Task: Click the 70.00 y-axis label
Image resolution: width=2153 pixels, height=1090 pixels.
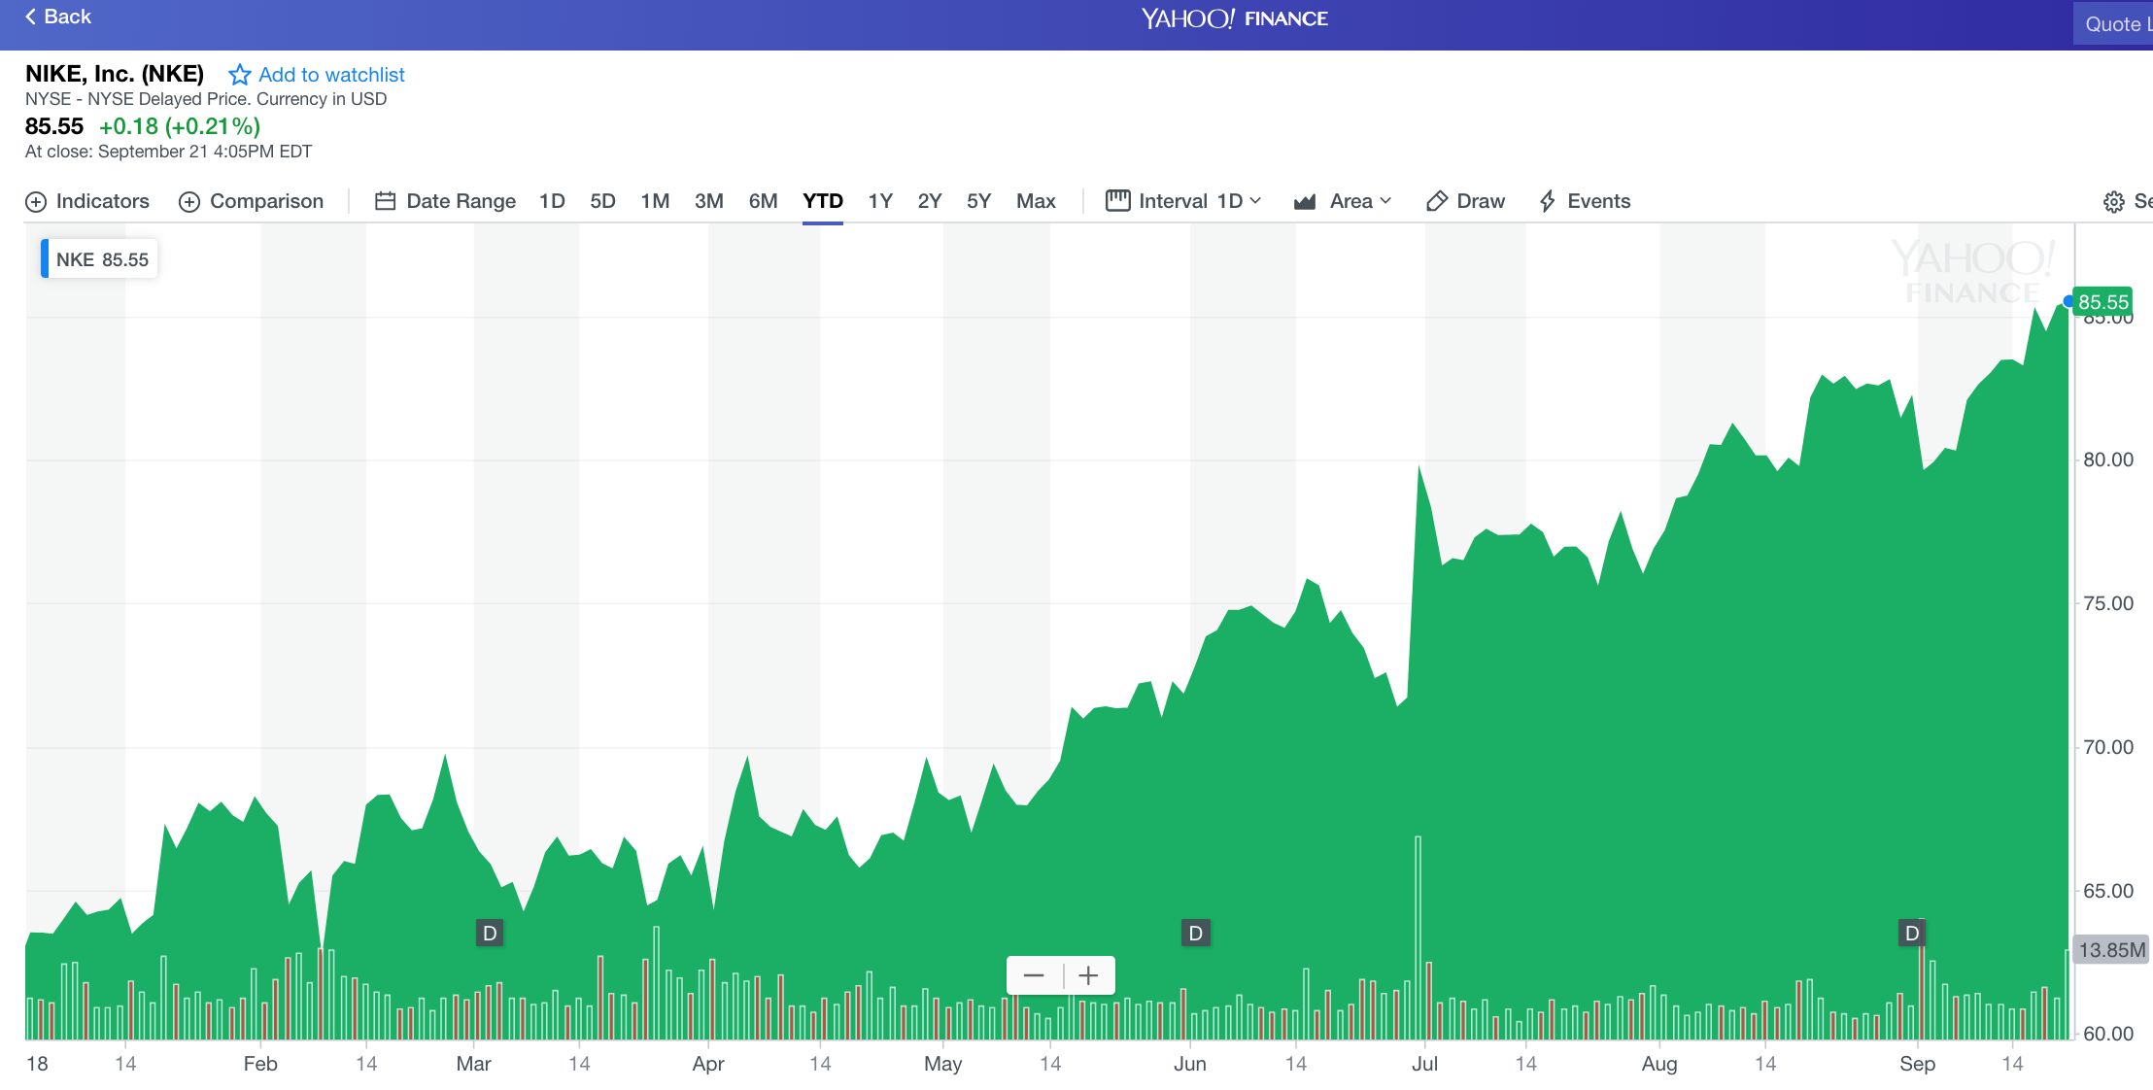Action: (x=2108, y=747)
